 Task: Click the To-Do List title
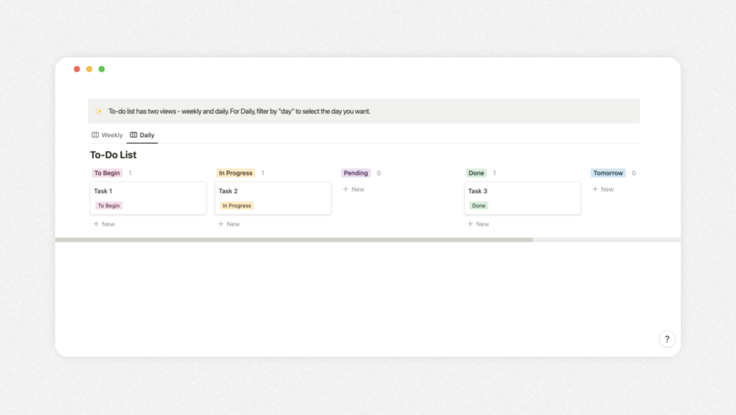point(114,155)
